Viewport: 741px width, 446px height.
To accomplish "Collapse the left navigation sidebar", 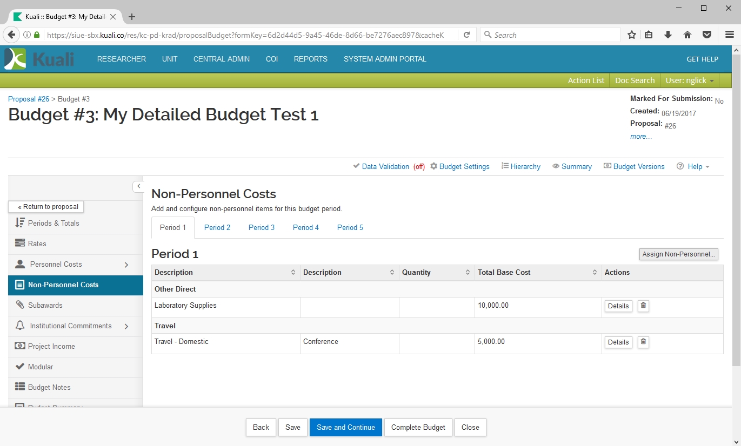I will click(138, 186).
